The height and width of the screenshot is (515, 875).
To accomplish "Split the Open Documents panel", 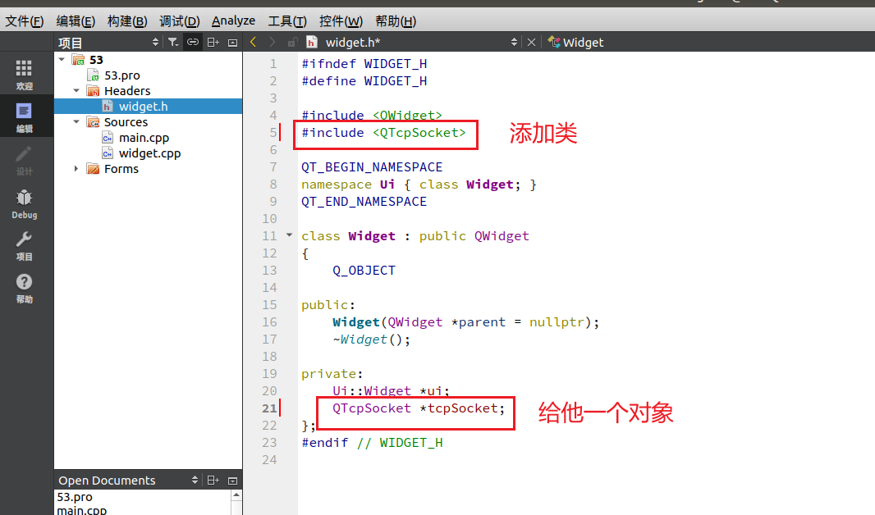I will point(213,480).
